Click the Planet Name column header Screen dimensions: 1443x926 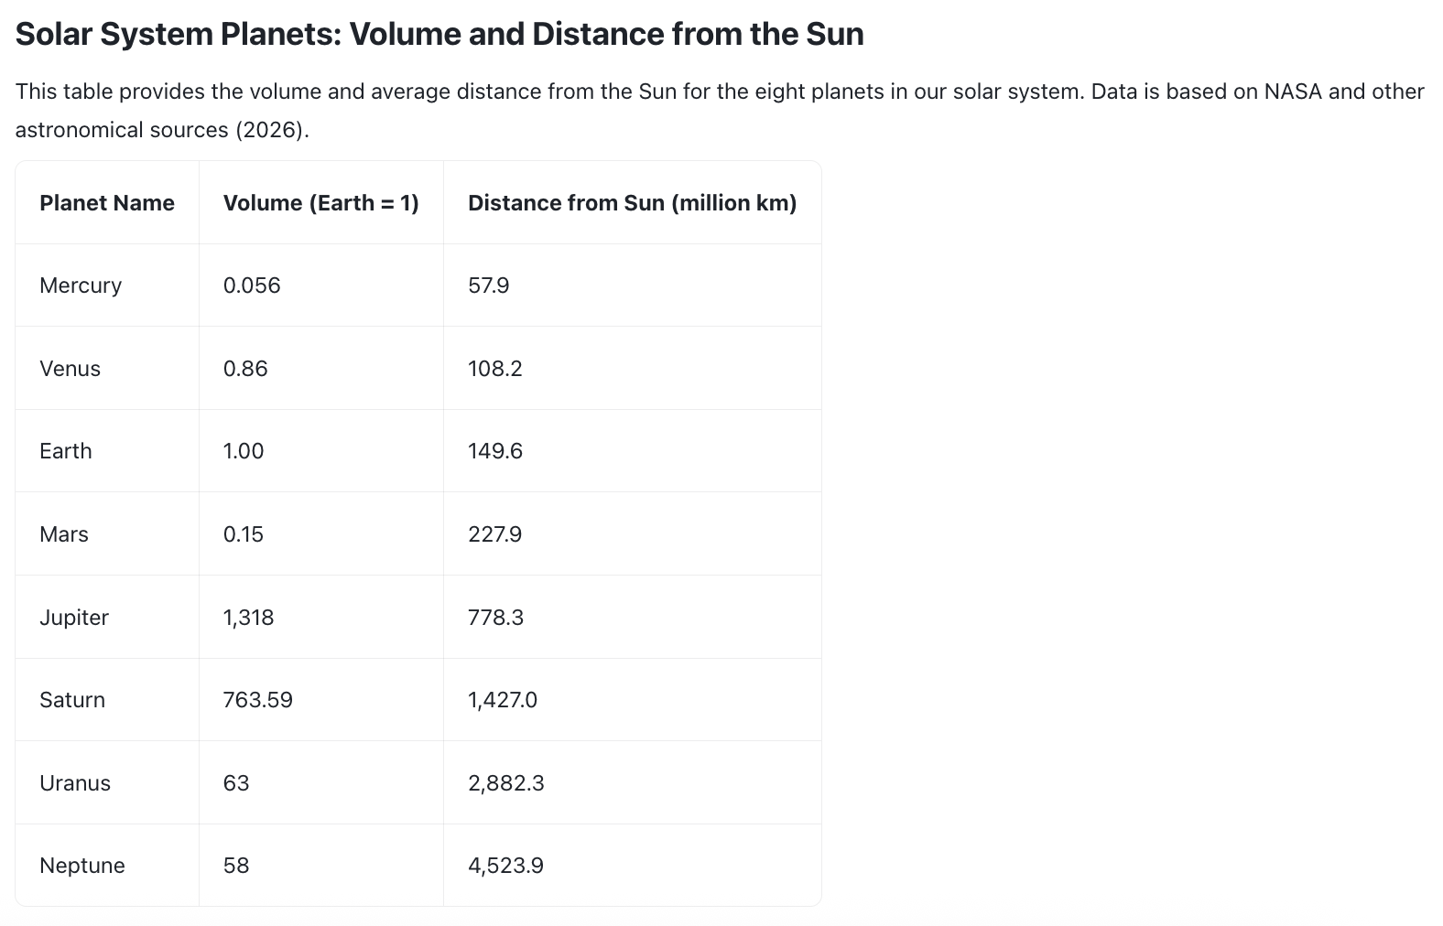(106, 203)
